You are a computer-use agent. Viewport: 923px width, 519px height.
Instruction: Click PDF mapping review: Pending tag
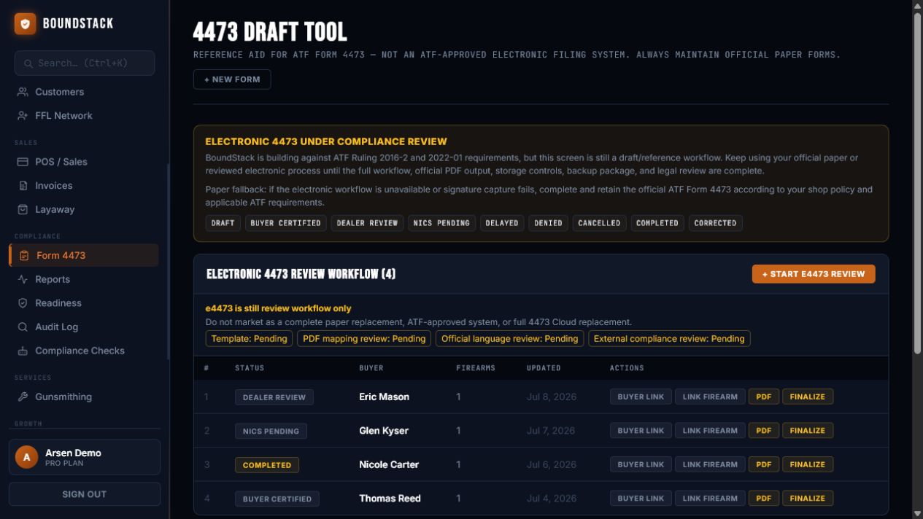[x=364, y=338]
